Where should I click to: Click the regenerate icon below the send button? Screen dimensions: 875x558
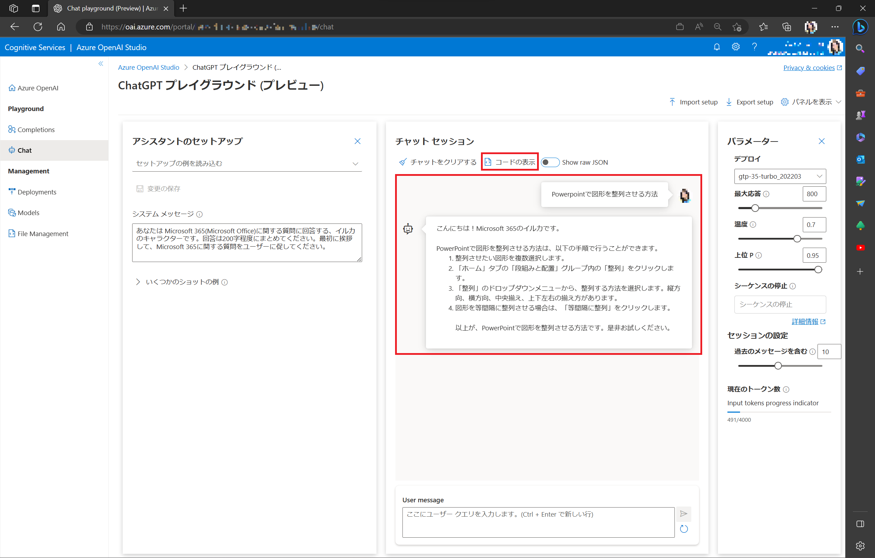click(684, 529)
